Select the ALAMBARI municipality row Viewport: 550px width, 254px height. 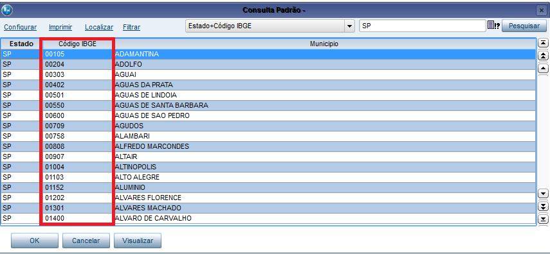[268, 136]
